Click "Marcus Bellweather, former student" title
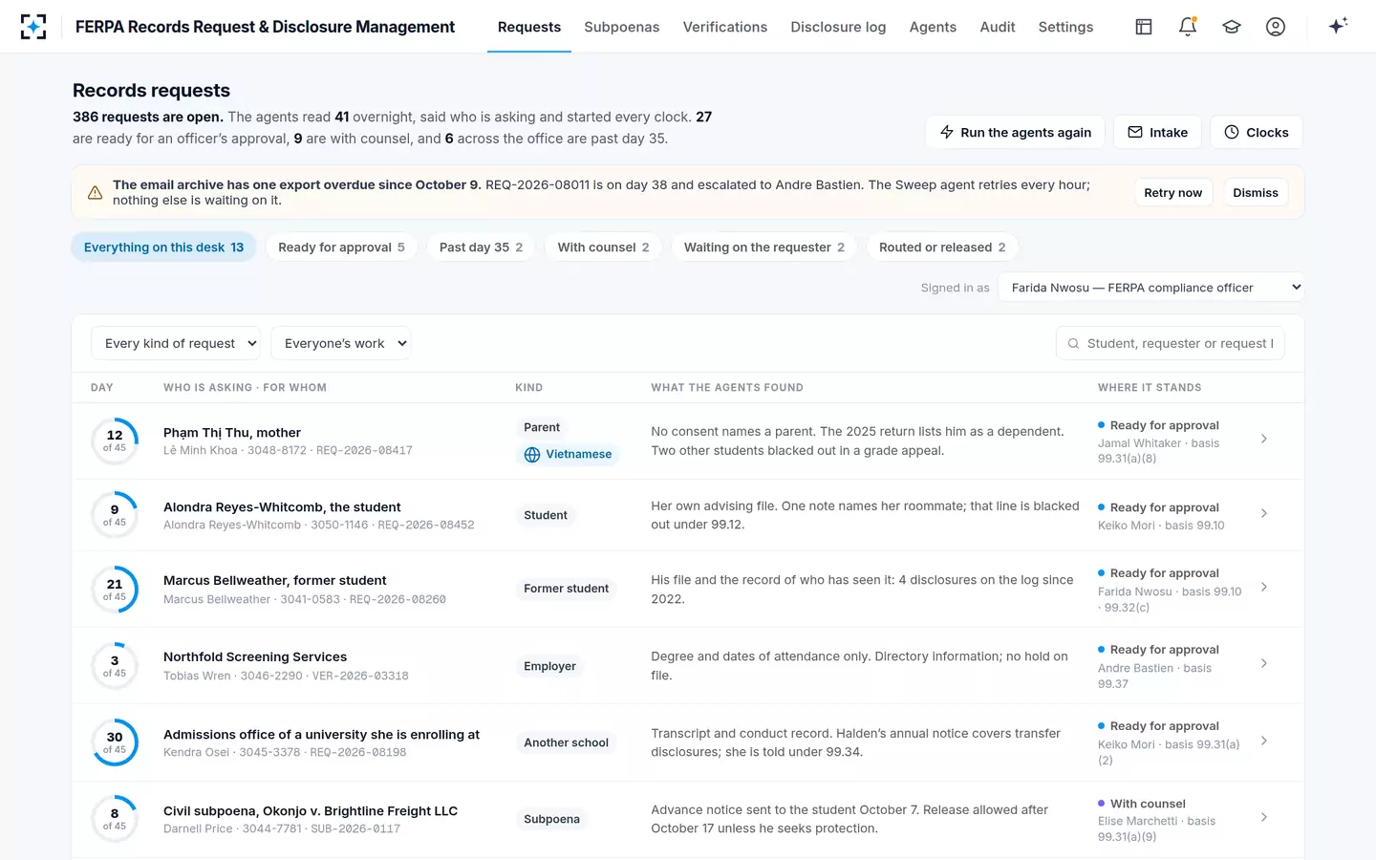 coord(275,580)
